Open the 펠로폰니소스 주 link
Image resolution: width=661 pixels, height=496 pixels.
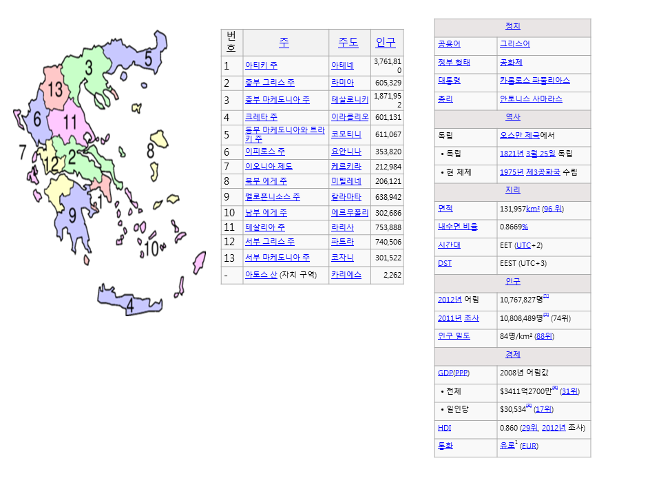click(273, 197)
